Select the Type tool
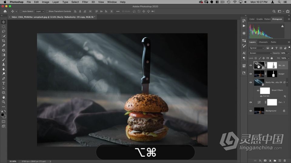291x163 pixels. coord(4,83)
